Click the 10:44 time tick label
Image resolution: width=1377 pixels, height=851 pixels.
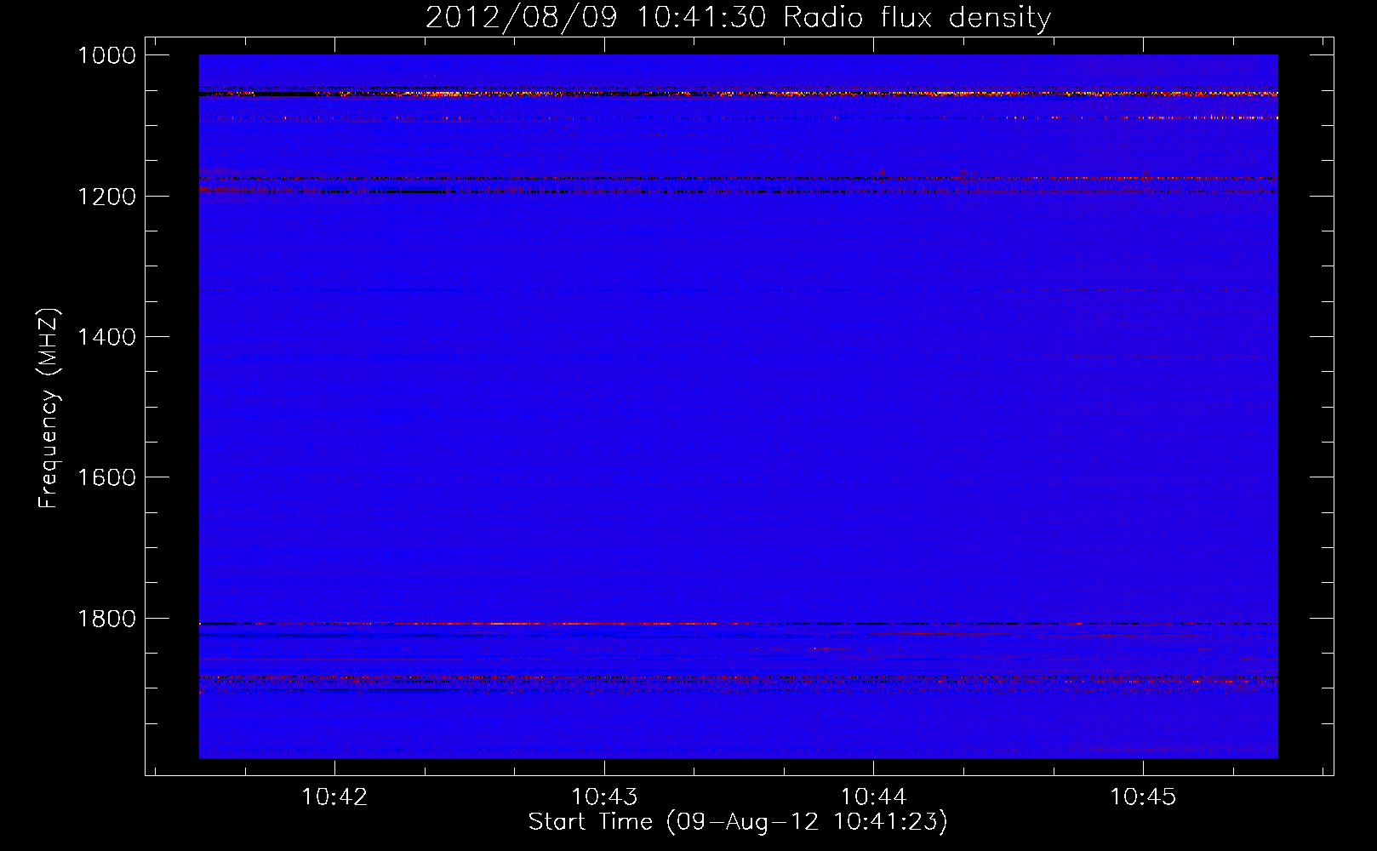pos(874,797)
